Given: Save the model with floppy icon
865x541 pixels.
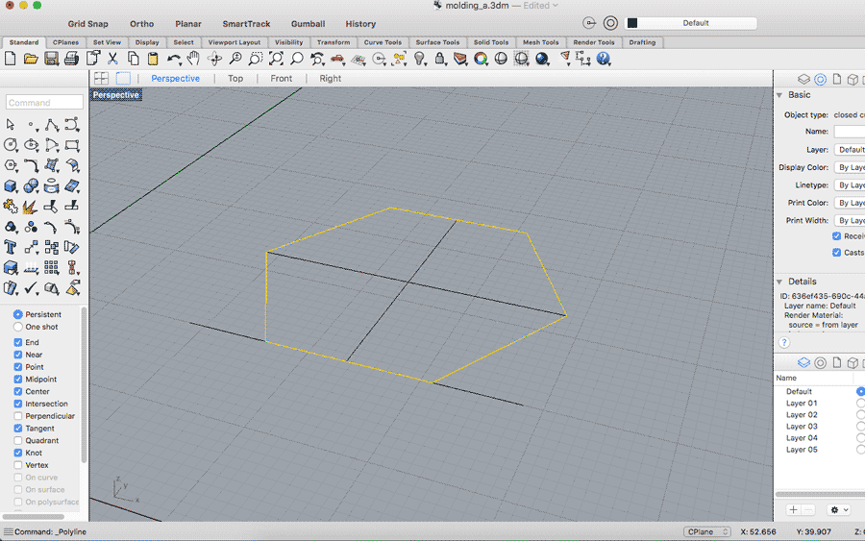Looking at the screenshot, I should click(51, 59).
